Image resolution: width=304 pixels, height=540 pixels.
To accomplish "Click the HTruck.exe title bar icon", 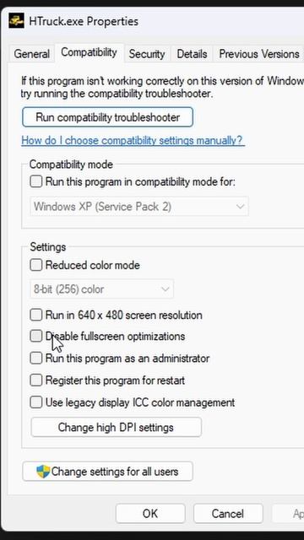I will pos(16,21).
